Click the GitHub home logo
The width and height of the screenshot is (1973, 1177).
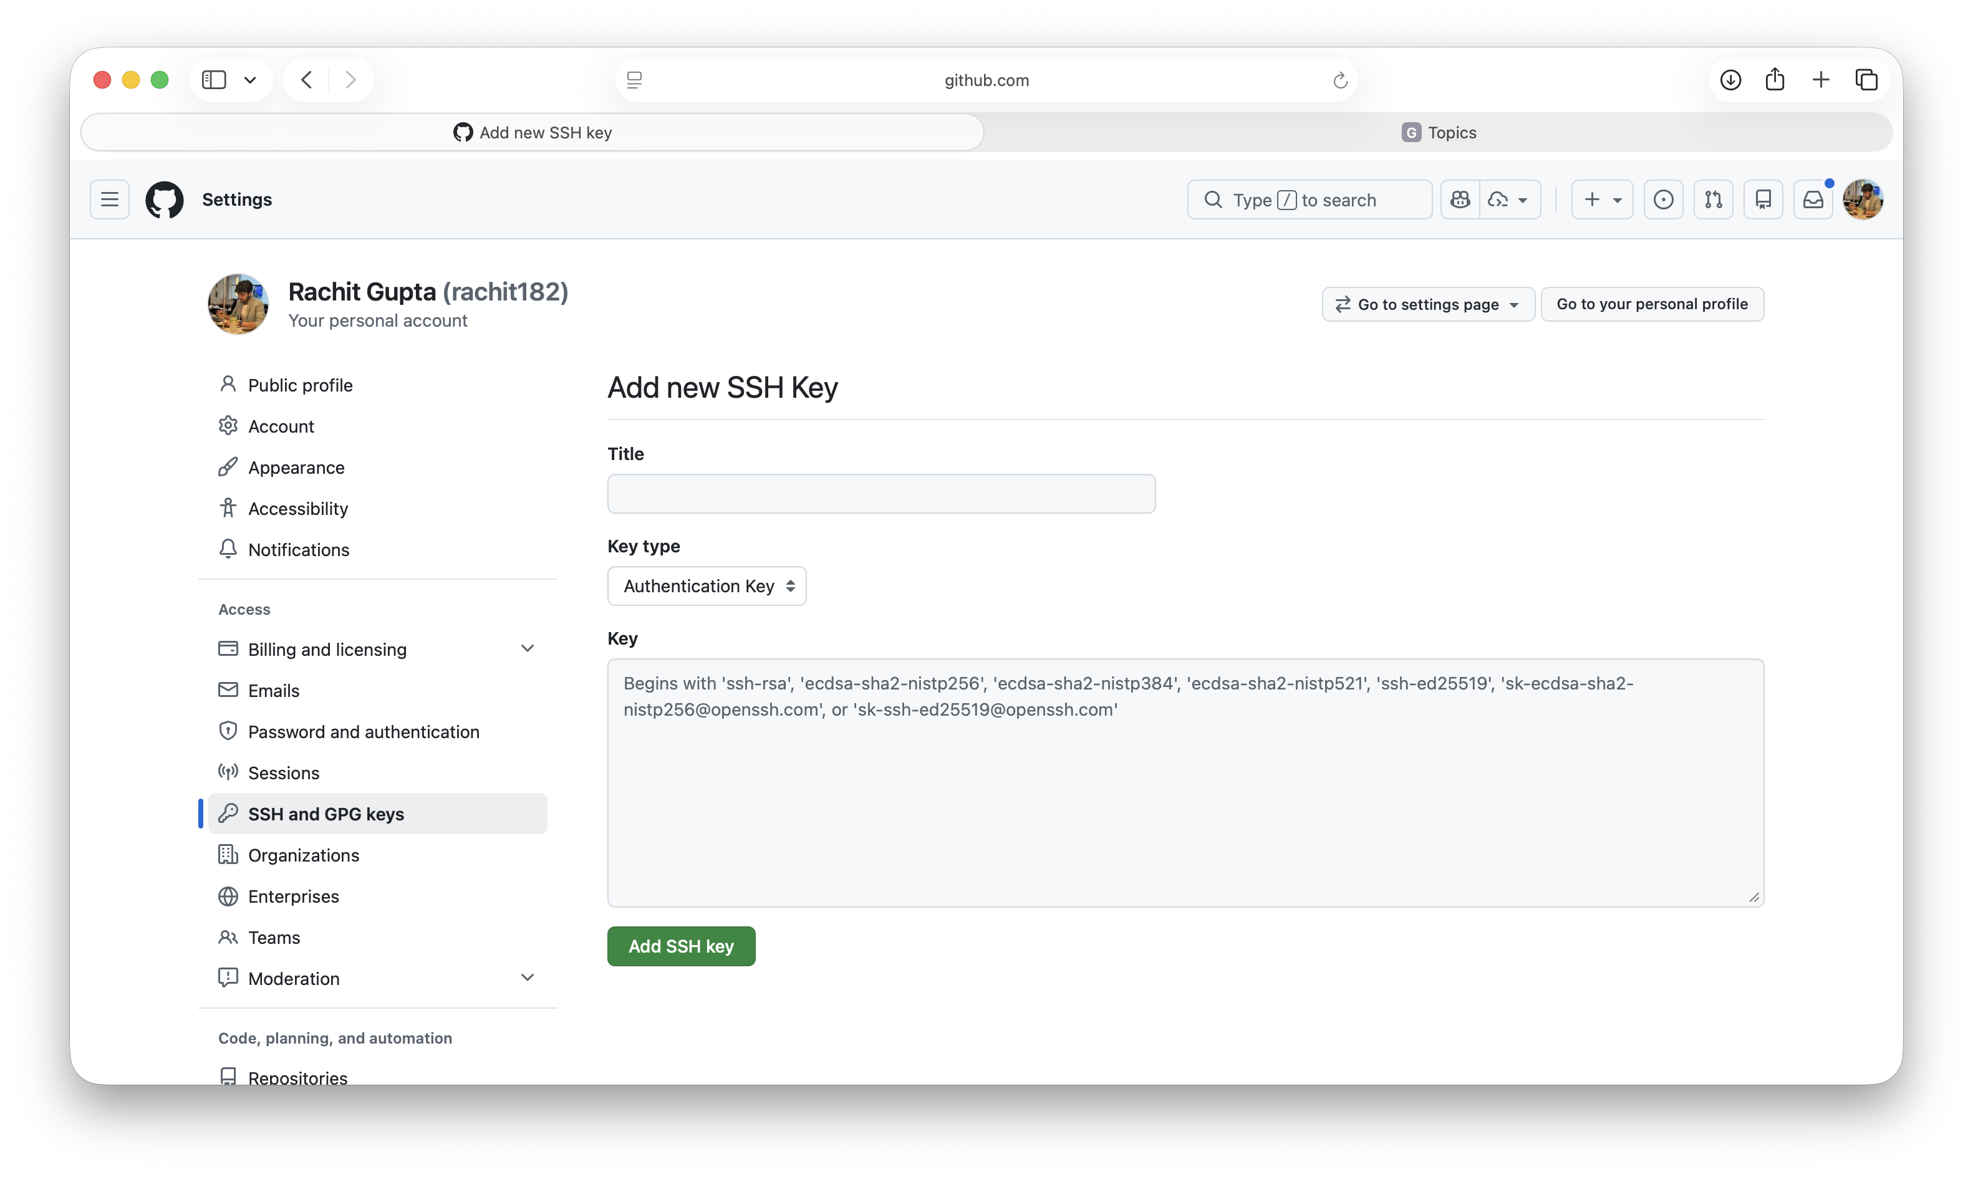click(x=164, y=199)
